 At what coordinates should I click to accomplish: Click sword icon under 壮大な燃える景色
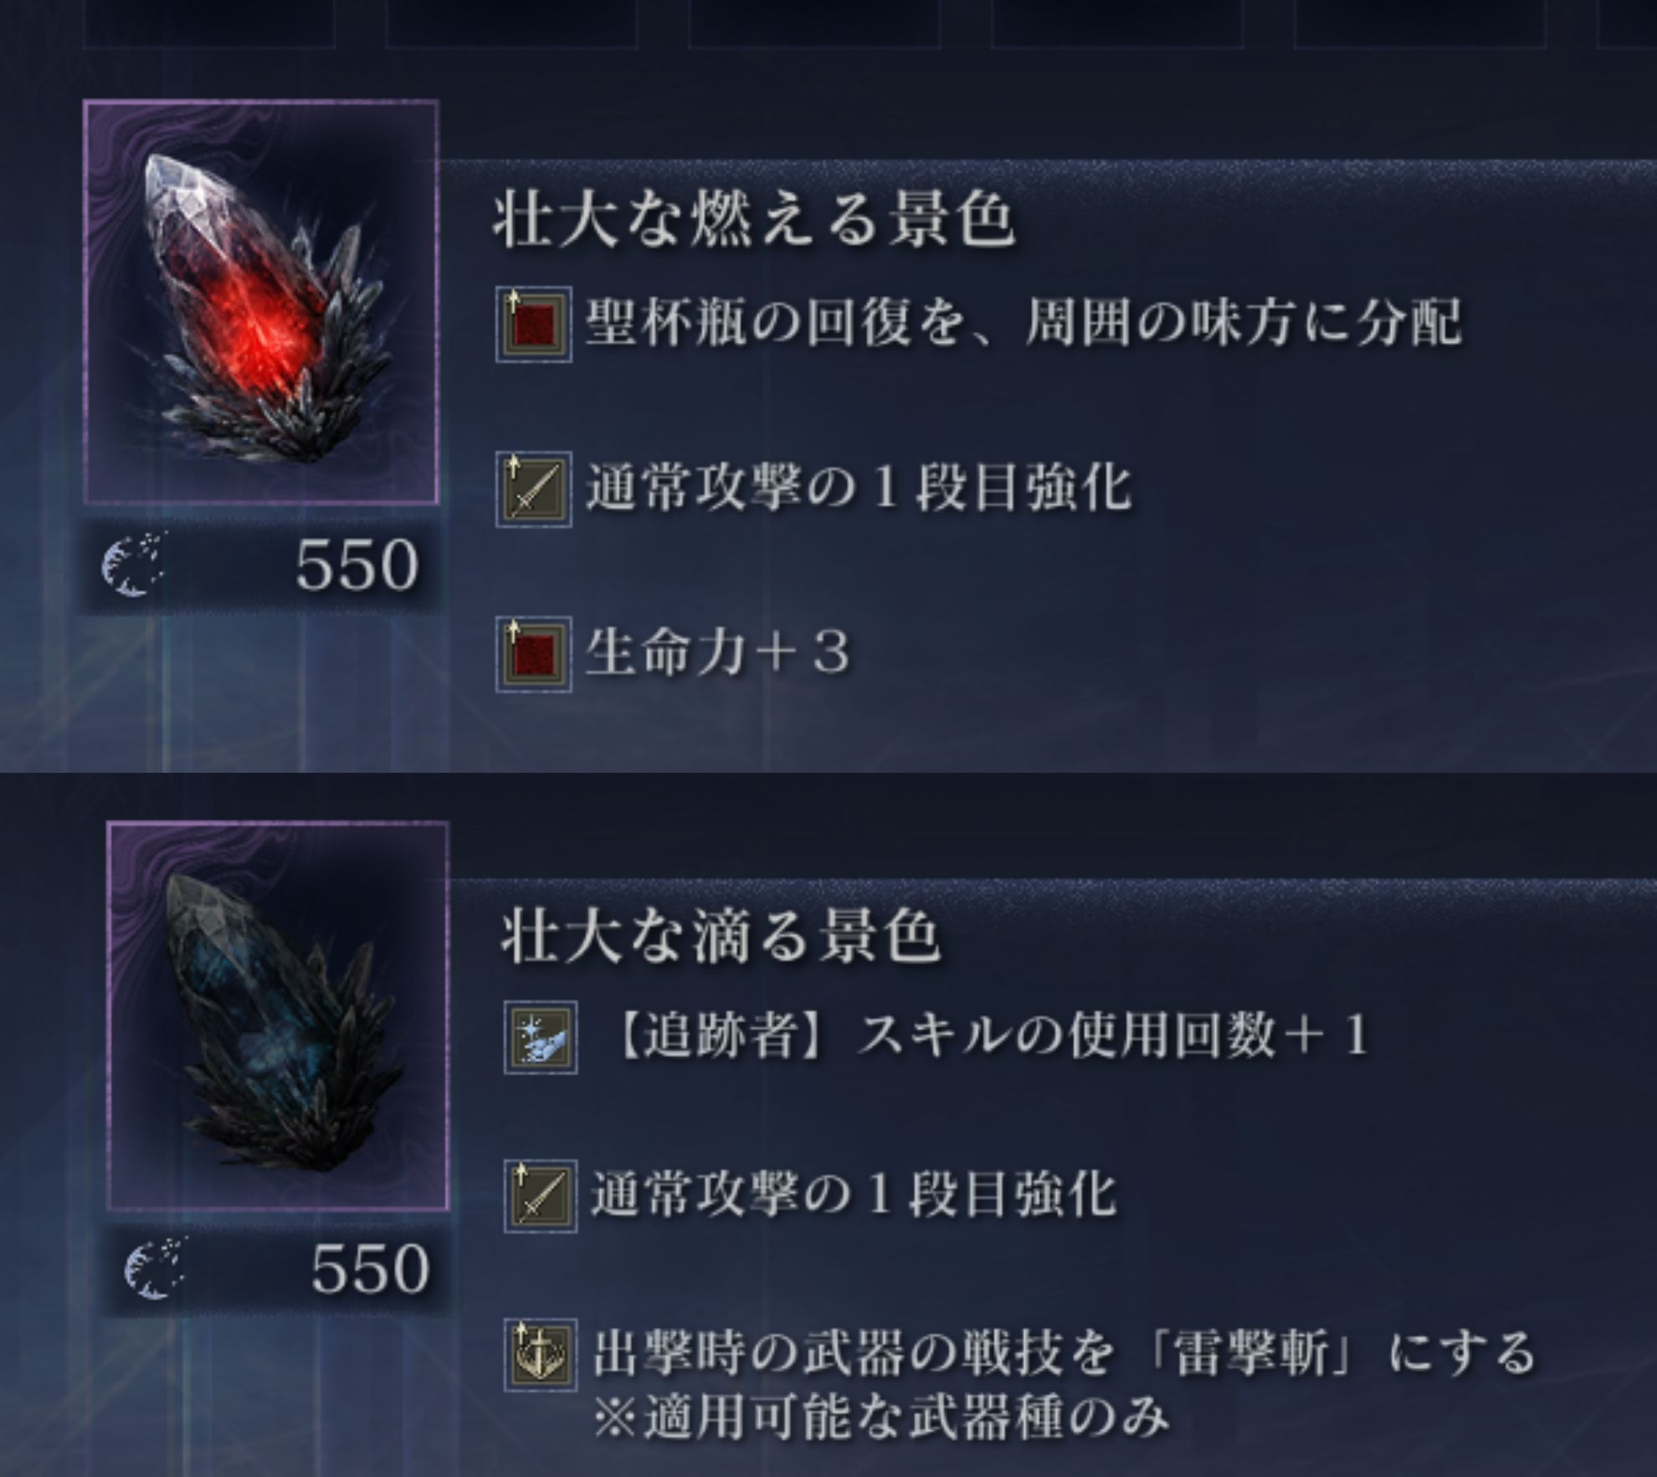tap(534, 489)
